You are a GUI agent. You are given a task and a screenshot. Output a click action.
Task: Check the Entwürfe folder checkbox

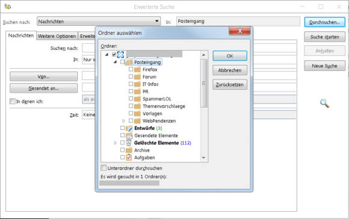point(122,128)
